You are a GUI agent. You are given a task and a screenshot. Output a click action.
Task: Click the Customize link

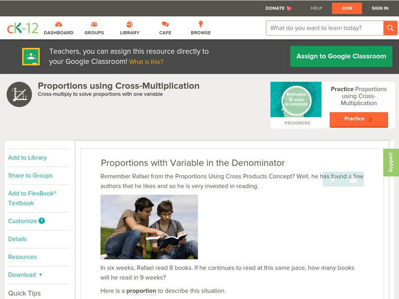[x=22, y=221]
